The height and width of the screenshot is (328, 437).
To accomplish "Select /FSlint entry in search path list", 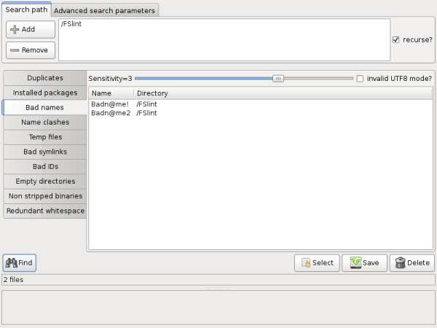I will (x=71, y=26).
